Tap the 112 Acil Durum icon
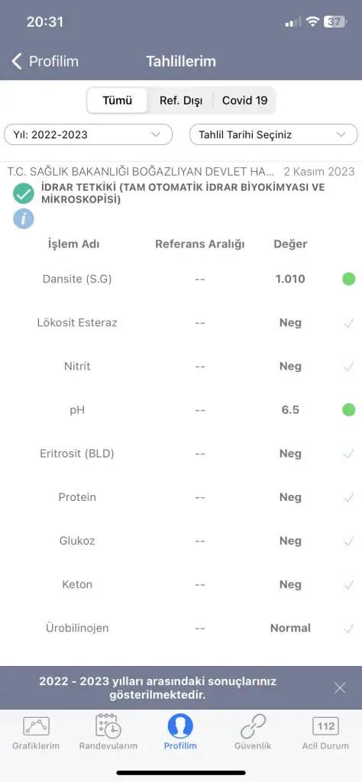362x782 pixels. point(325,727)
